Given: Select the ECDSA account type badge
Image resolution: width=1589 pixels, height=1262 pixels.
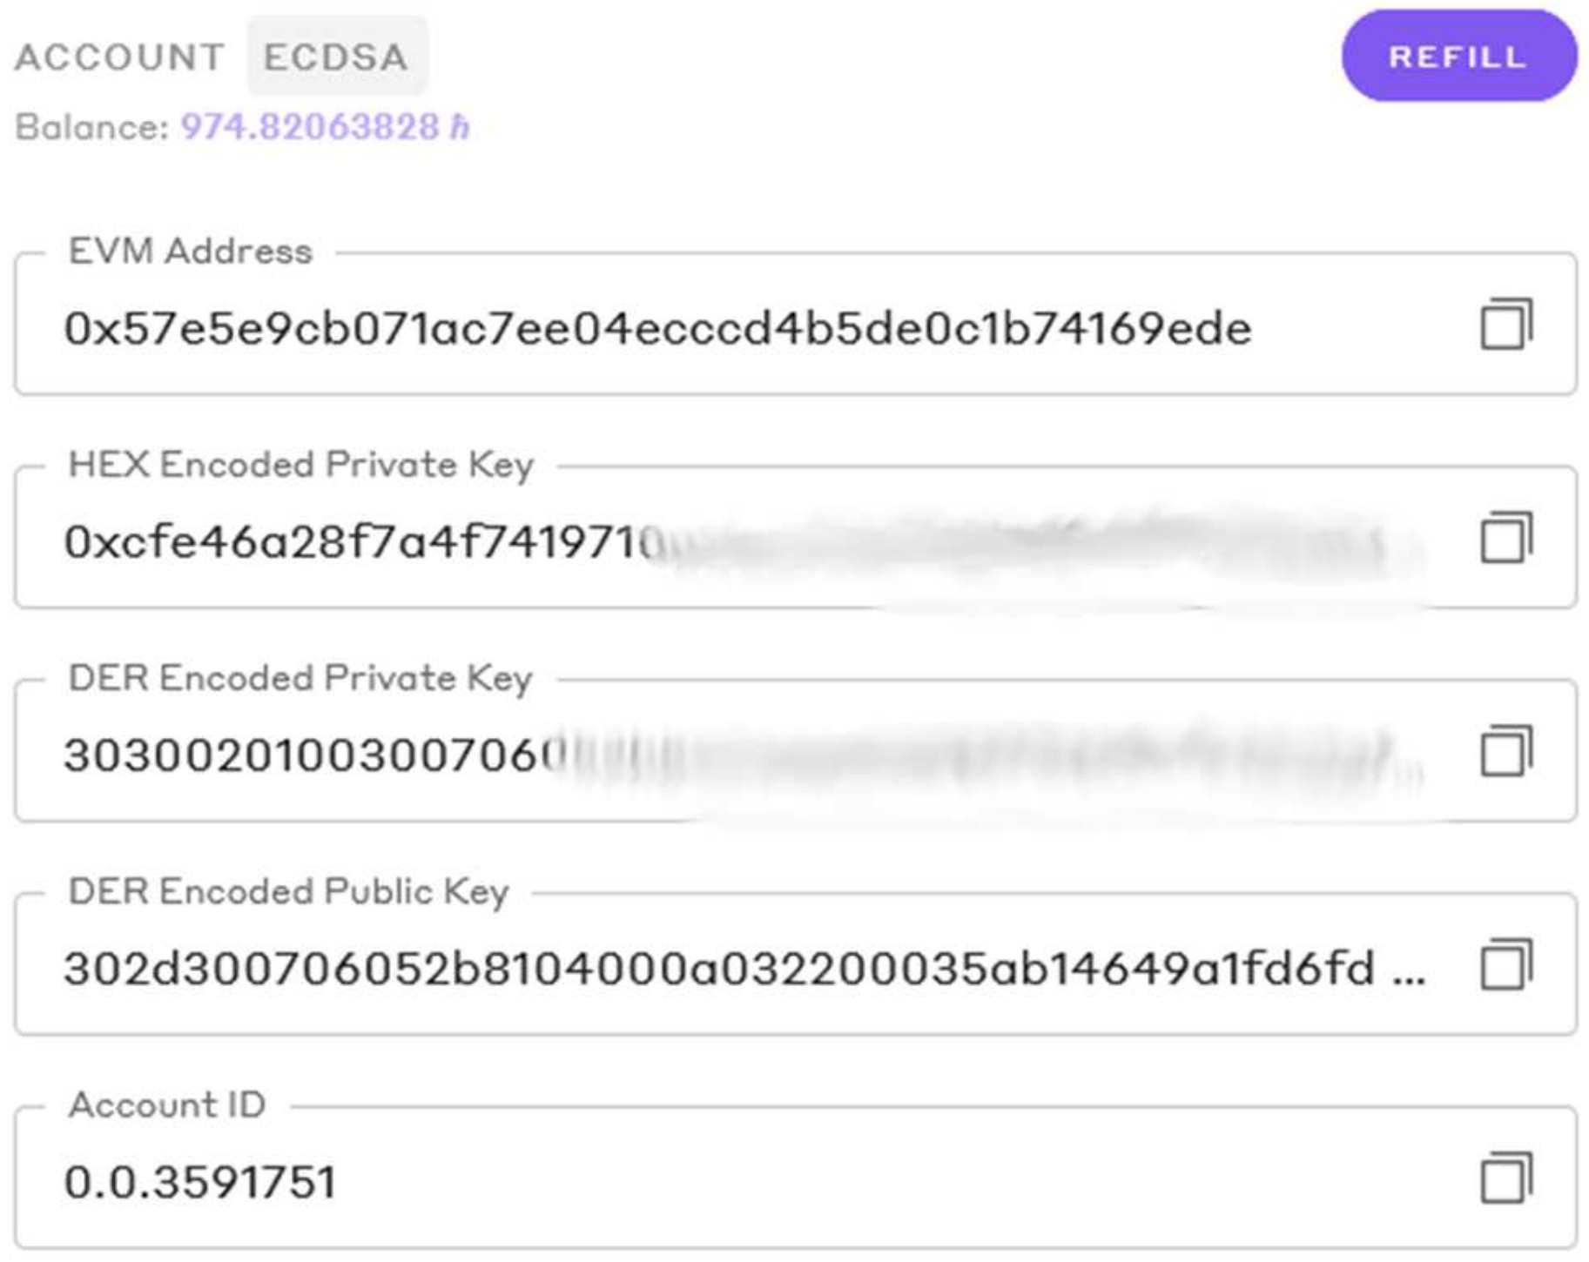Looking at the screenshot, I should [336, 57].
